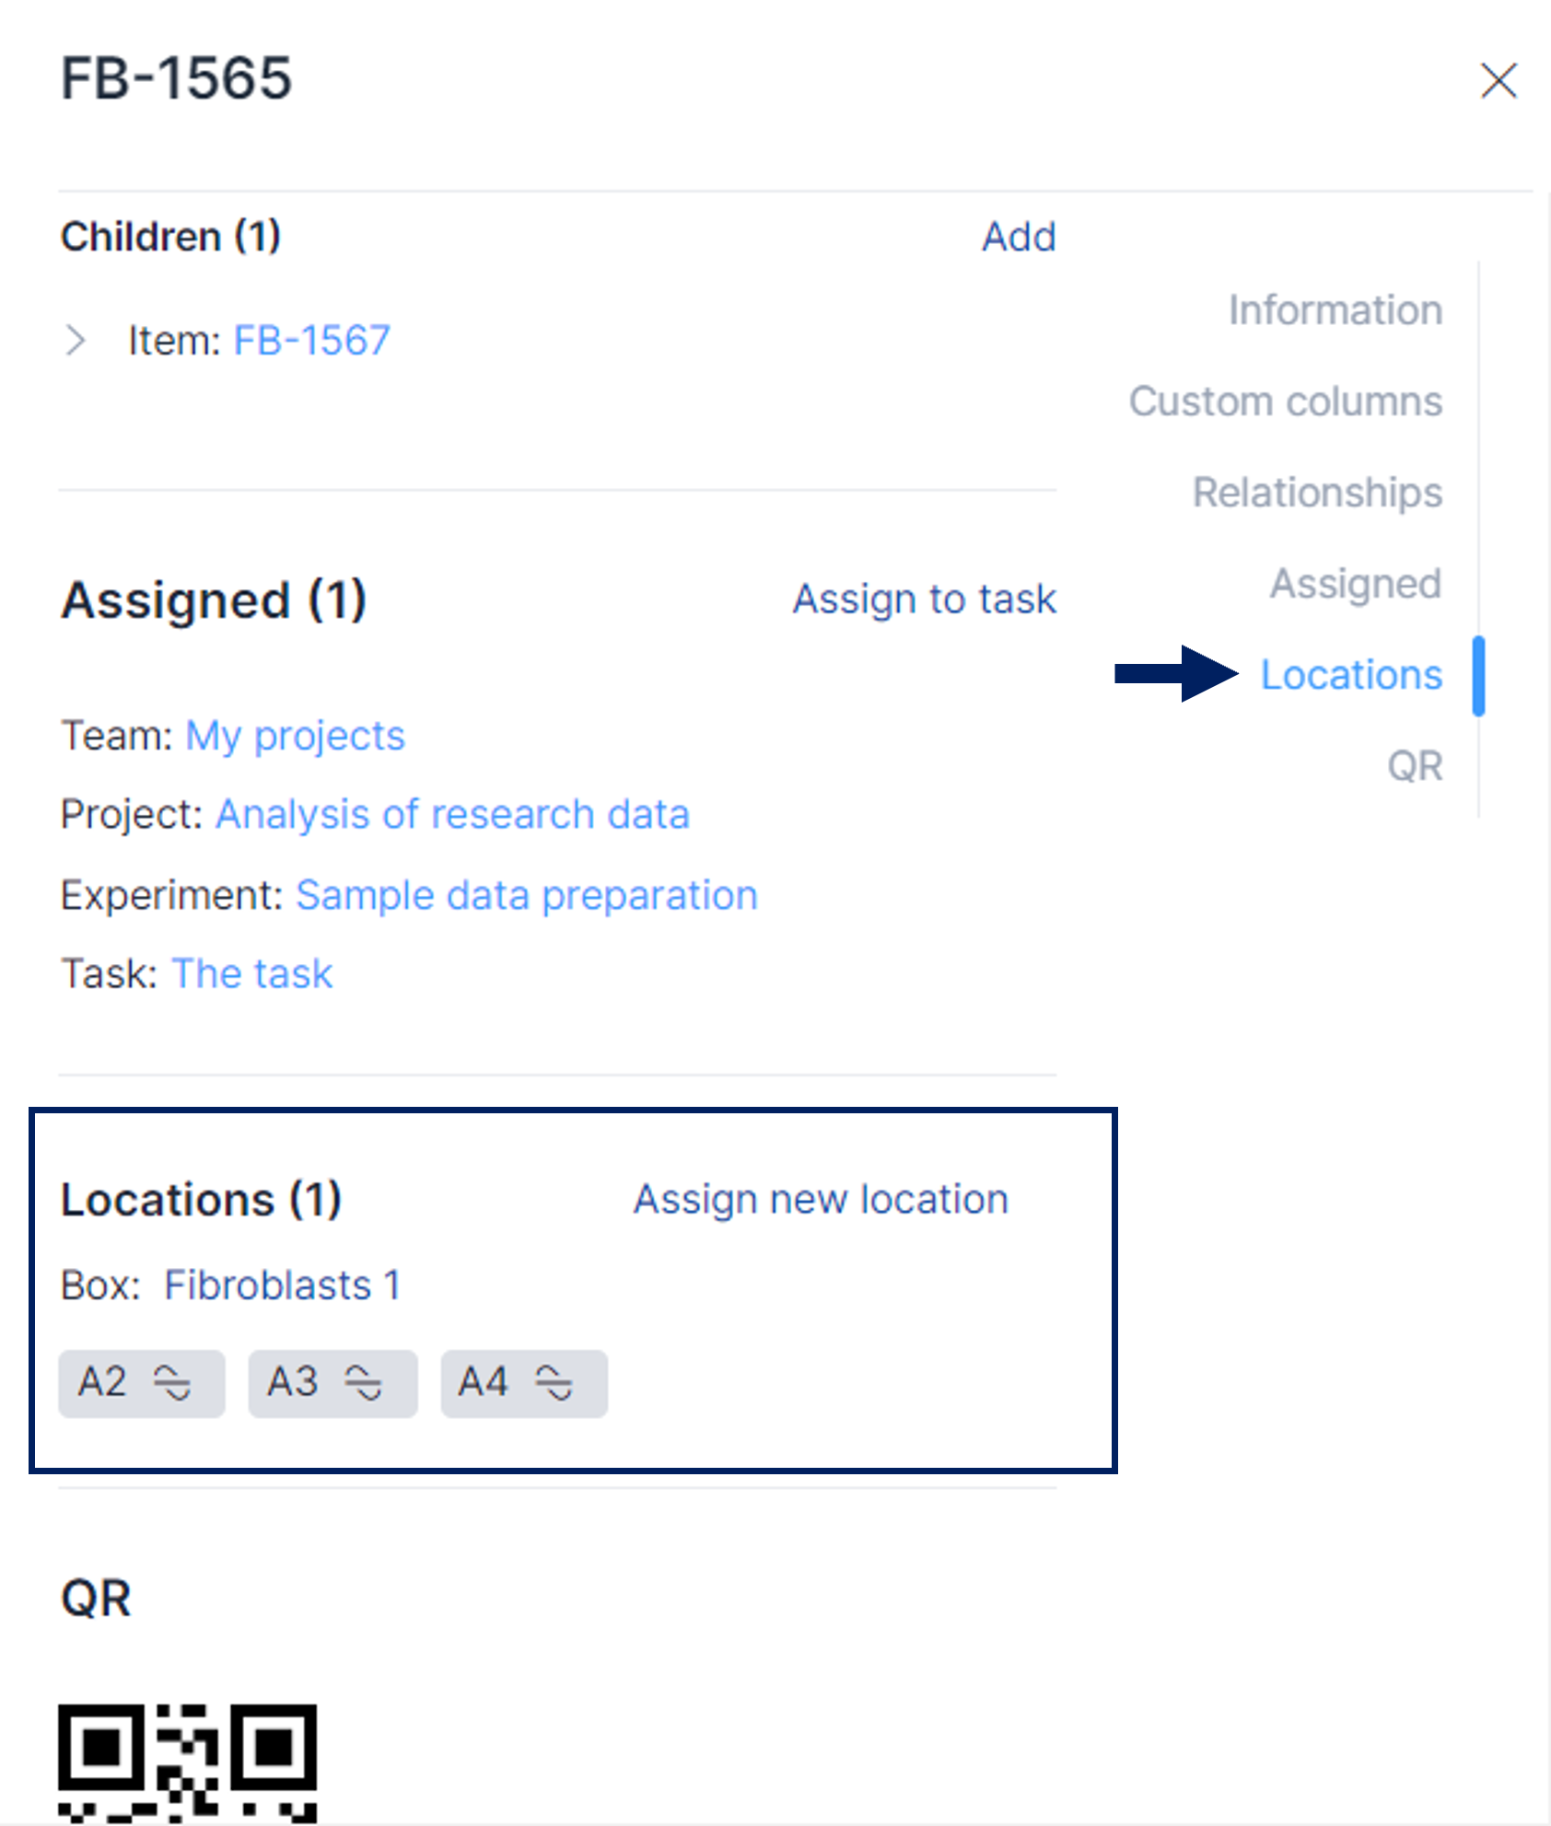Click the swap icon on position A4
Image resolution: width=1551 pixels, height=1826 pixels.
pyautogui.click(x=554, y=1383)
